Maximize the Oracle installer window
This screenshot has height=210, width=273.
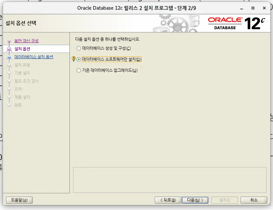(253, 8)
